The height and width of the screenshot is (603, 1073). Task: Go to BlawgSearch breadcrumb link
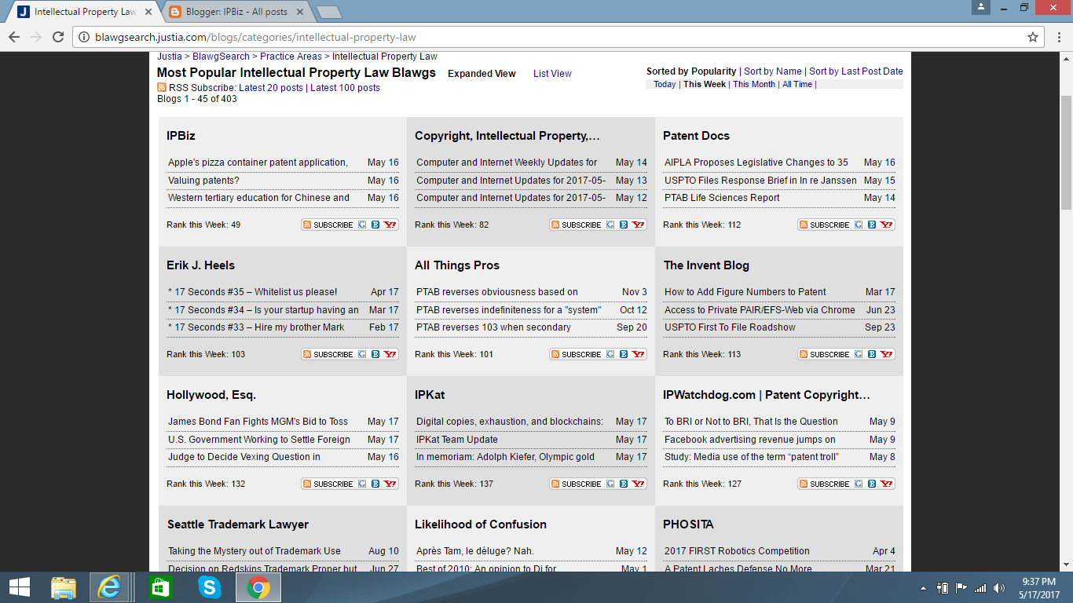tap(221, 57)
